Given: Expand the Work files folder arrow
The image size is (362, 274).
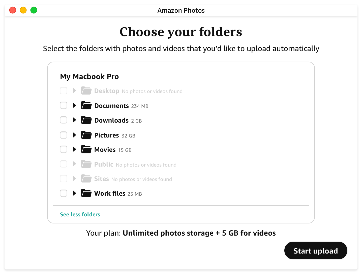Looking at the screenshot, I should [x=74, y=193].
